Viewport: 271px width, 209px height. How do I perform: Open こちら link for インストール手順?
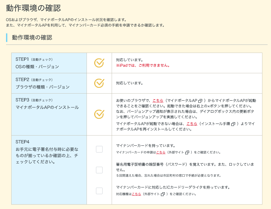pos(192,124)
